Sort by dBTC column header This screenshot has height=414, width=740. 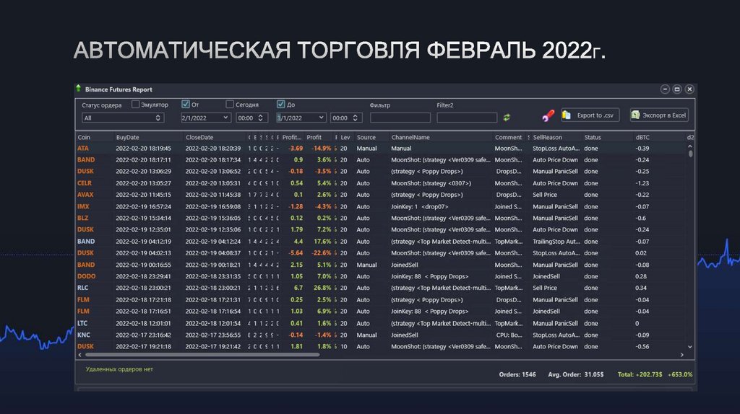pos(642,138)
